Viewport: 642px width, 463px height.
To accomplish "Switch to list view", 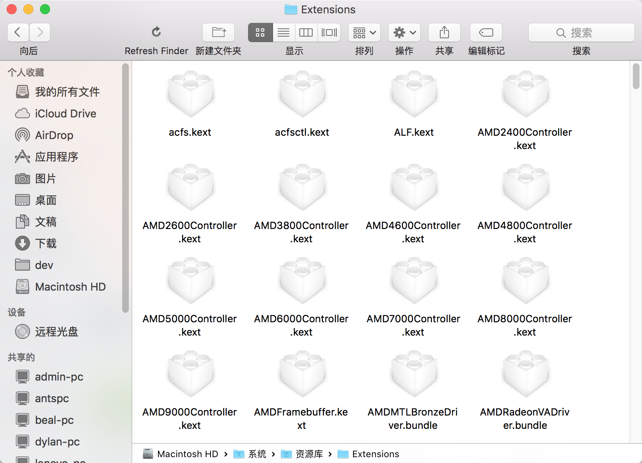I will tap(283, 32).
